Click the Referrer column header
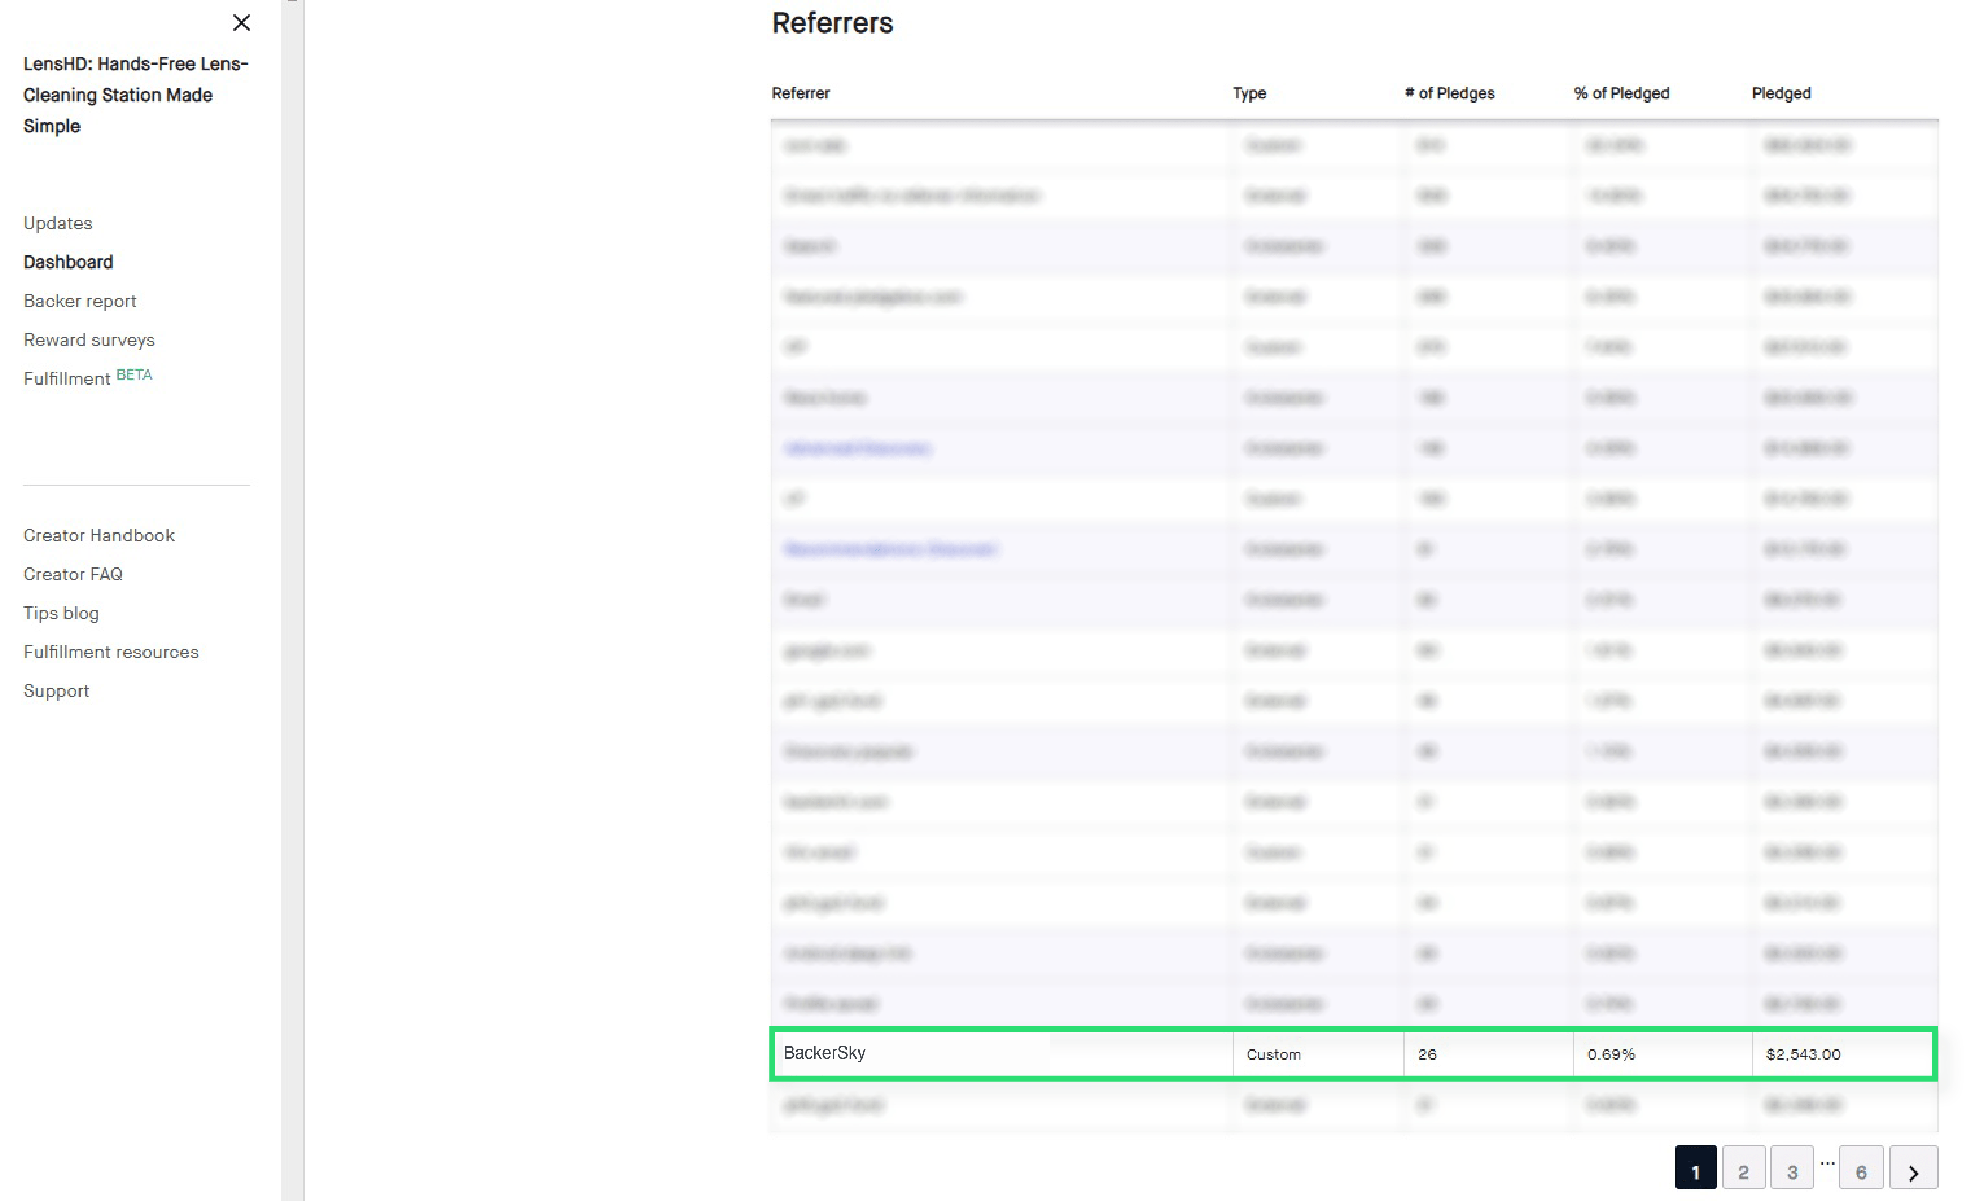Image resolution: width=1988 pixels, height=1201 pixels. (800, 93)
